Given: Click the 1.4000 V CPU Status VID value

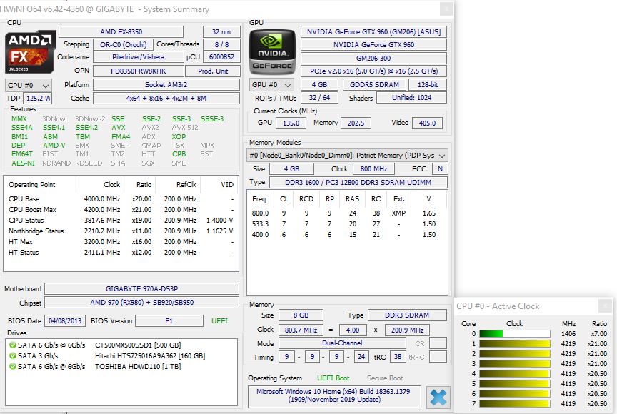Looking at the screenshot, I should pyautogui.click(x=219, y=220).
